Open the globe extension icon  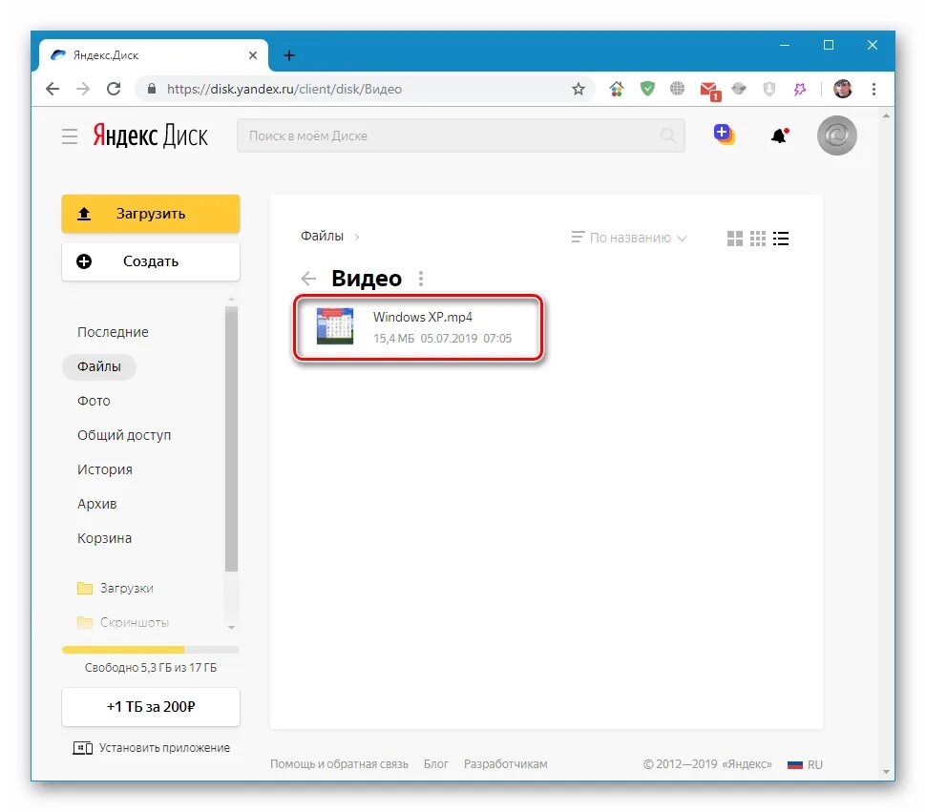coord(677,89)
